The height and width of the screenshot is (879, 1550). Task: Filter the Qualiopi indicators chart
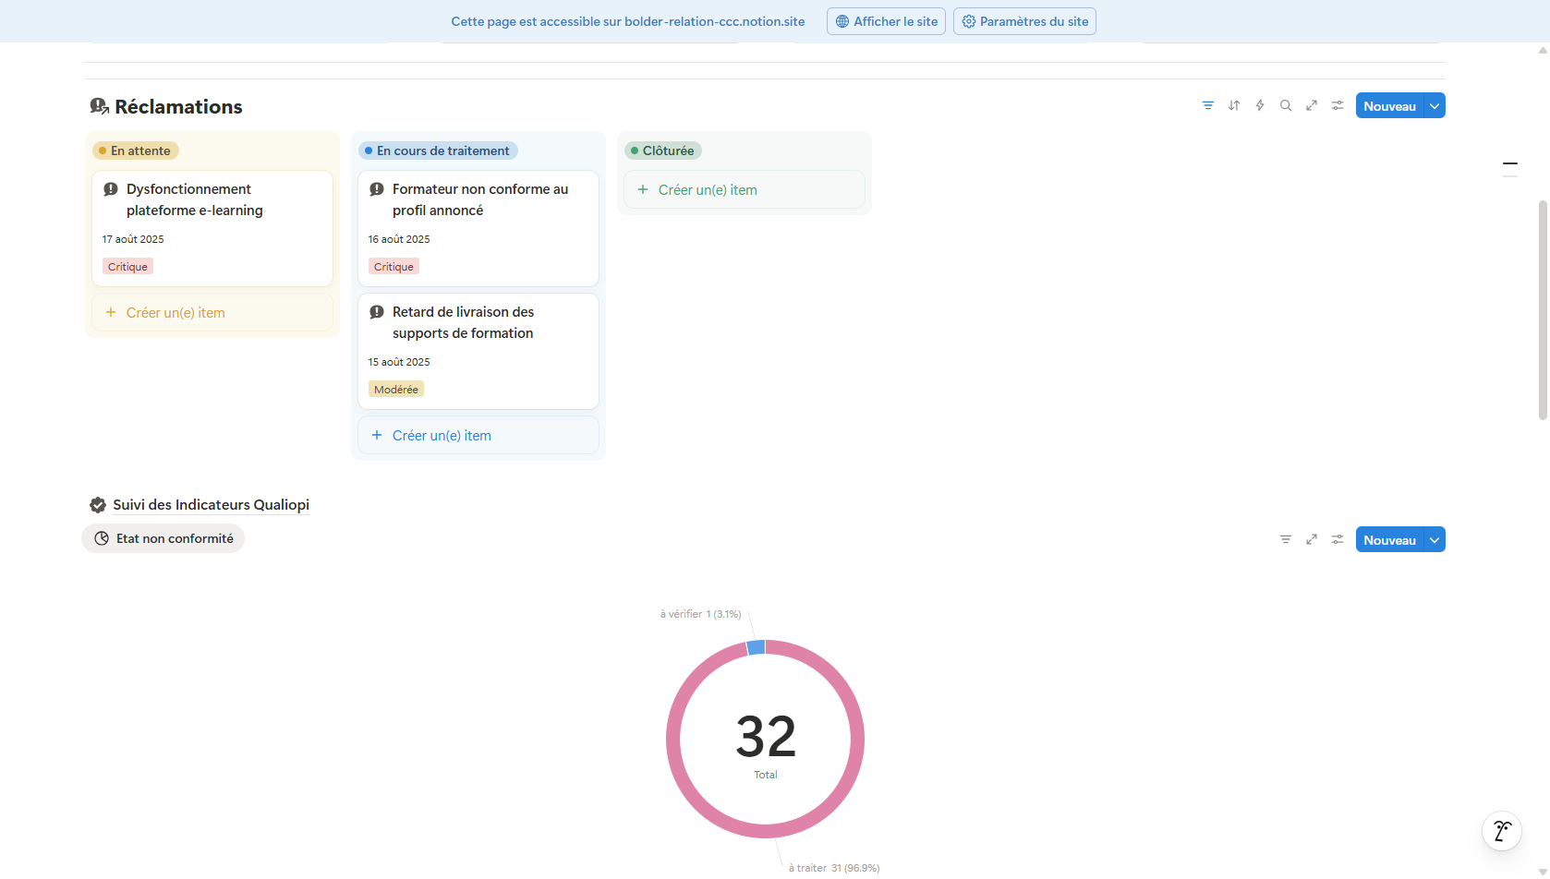click(1285, 540)
